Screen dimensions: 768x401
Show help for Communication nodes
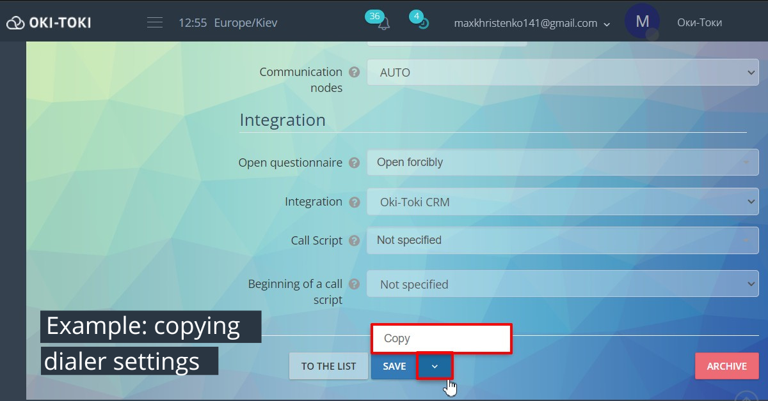354,72
